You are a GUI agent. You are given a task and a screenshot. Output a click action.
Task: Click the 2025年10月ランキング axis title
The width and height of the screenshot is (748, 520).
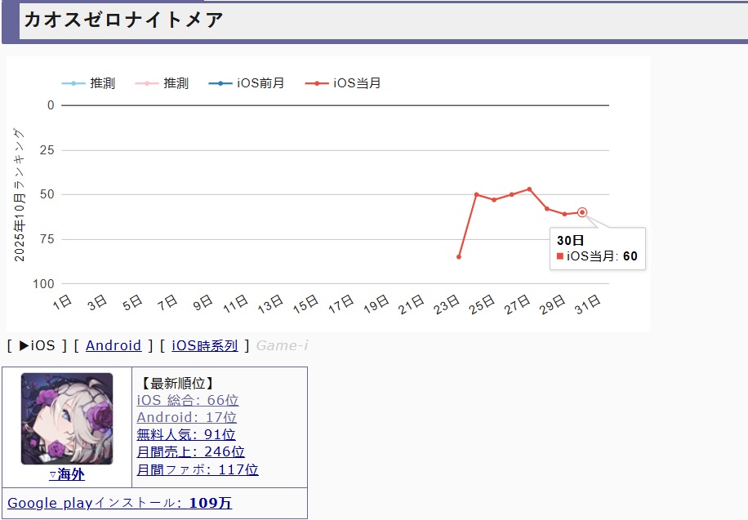(x=19, y=194)
